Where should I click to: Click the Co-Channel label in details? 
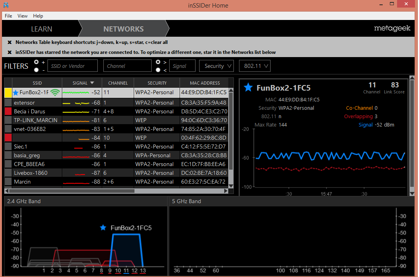359,108
